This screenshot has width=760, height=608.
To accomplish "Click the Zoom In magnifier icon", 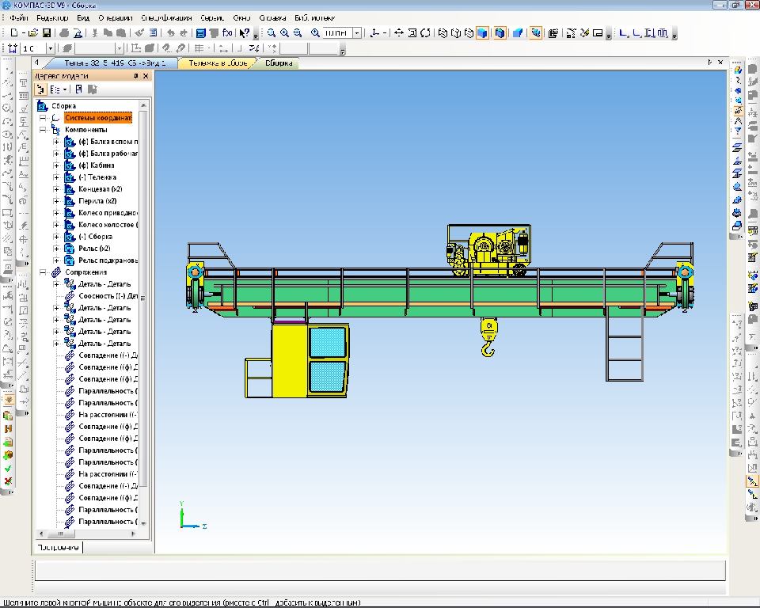I will coord(284,33).
